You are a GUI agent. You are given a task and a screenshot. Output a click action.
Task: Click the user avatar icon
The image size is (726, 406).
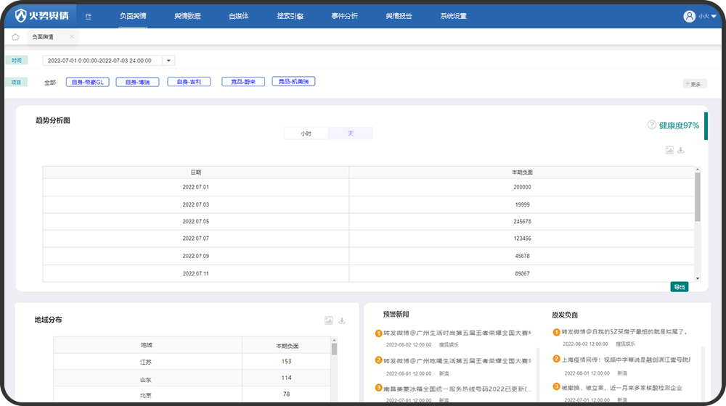689,16
